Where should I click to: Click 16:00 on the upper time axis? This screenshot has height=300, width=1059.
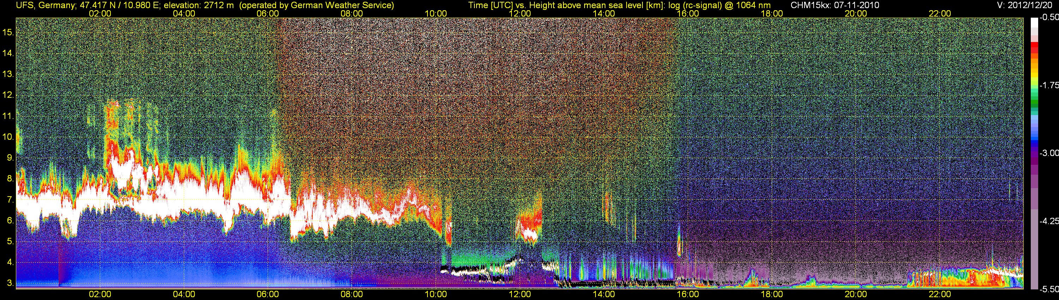[x=688, y=13]
